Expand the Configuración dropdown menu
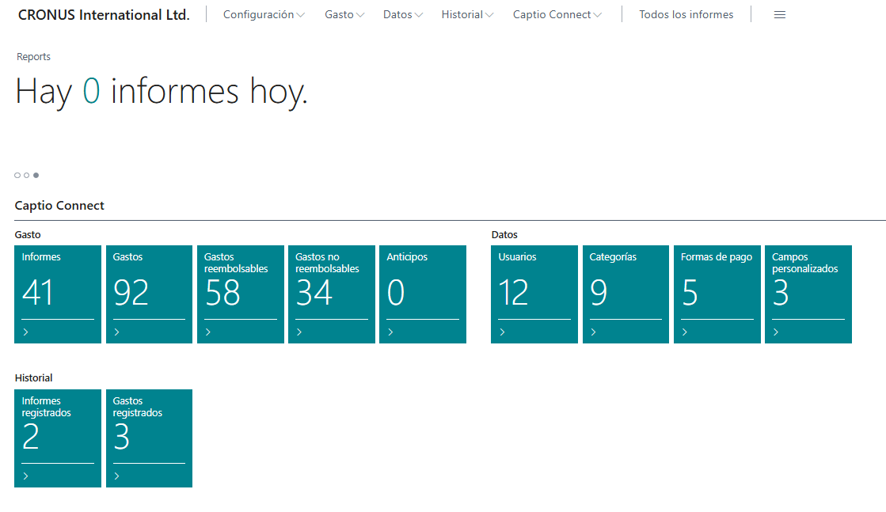Screen dimensions: 886x512 (264, 15)
